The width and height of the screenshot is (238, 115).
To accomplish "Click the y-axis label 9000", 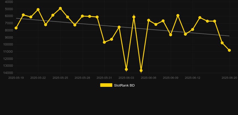I will [9, 37].
